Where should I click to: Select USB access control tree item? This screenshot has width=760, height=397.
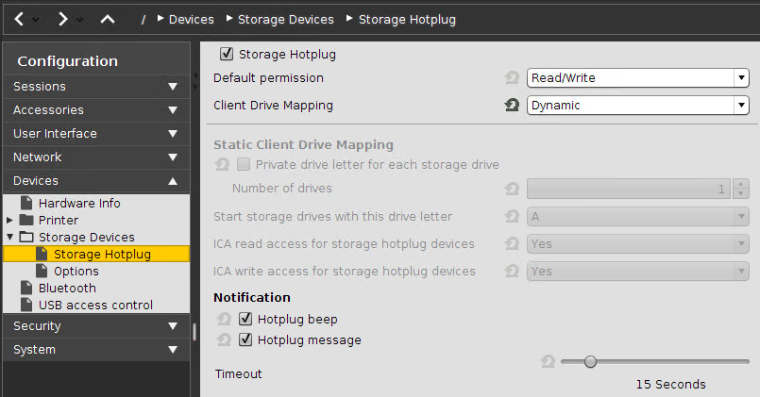(94, 305)
